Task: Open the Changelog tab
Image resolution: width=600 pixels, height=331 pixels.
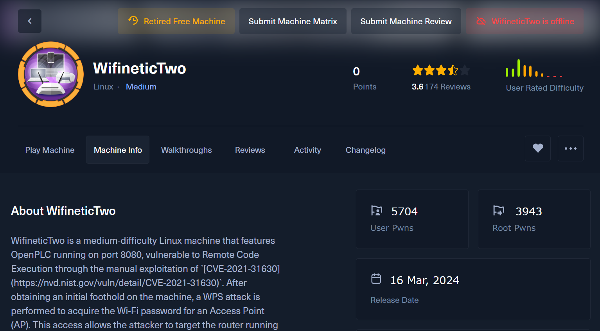Action: click(365, 150)
